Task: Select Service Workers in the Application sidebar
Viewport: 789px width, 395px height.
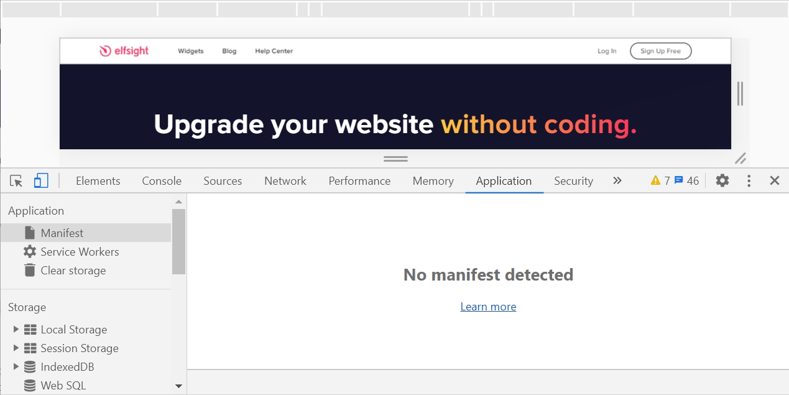Action: 80,251
